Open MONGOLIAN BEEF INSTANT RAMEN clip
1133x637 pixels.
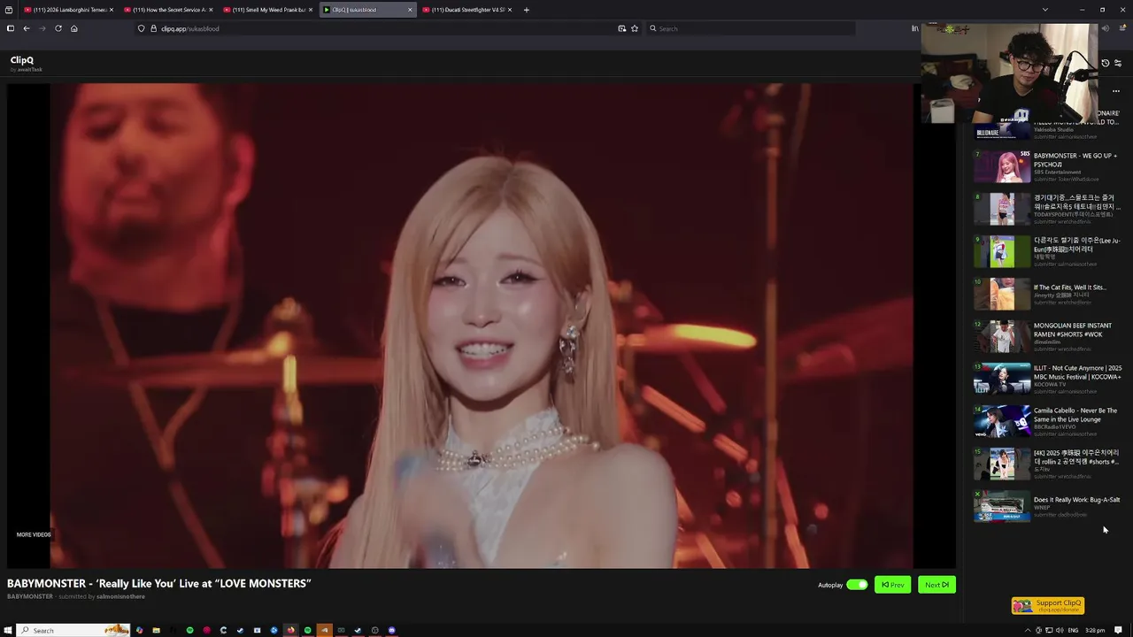point(1048,336)
